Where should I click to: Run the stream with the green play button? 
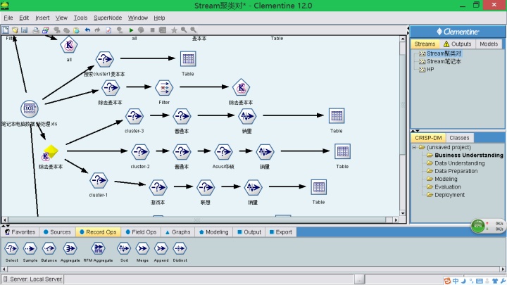131,30
